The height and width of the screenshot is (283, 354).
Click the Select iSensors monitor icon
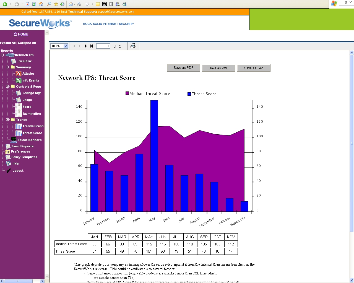[14, 140]
